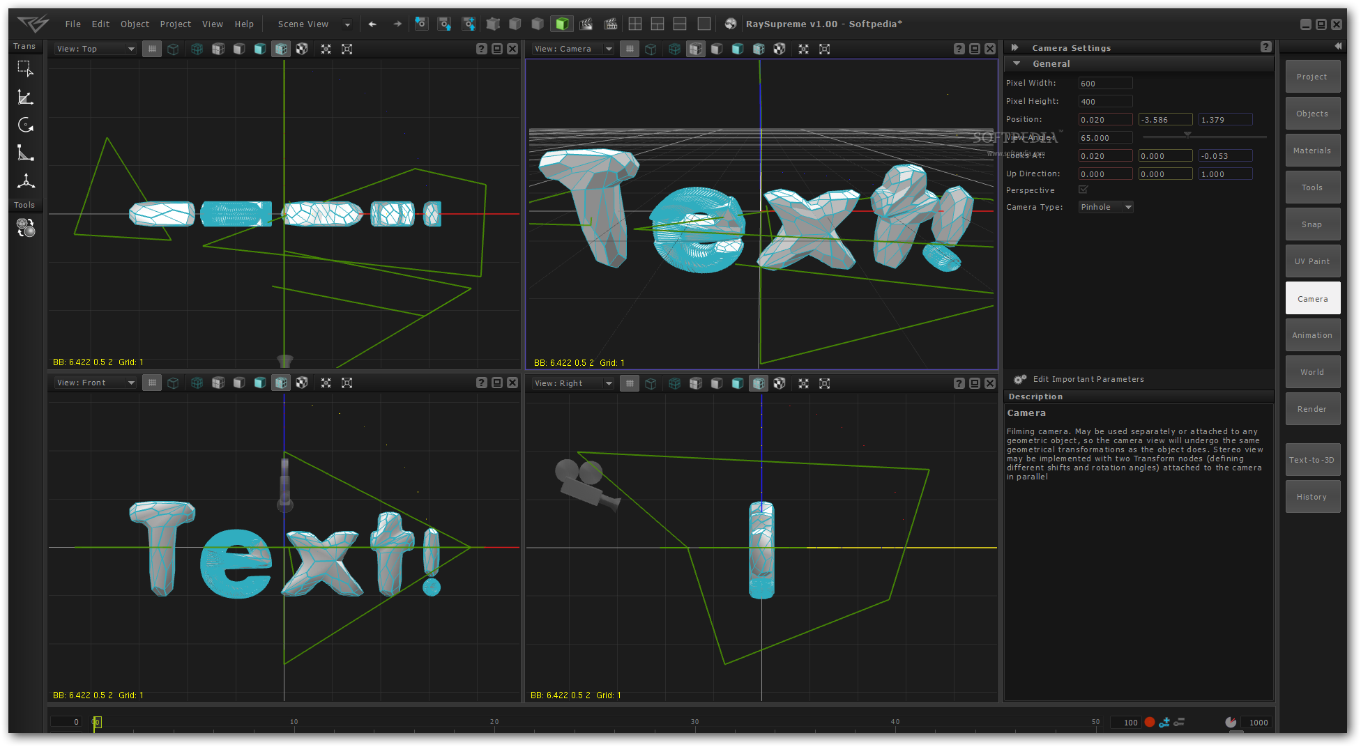Adjust the View Angle slider
Screen dimensions: 1361x747
pos(1187,136)
